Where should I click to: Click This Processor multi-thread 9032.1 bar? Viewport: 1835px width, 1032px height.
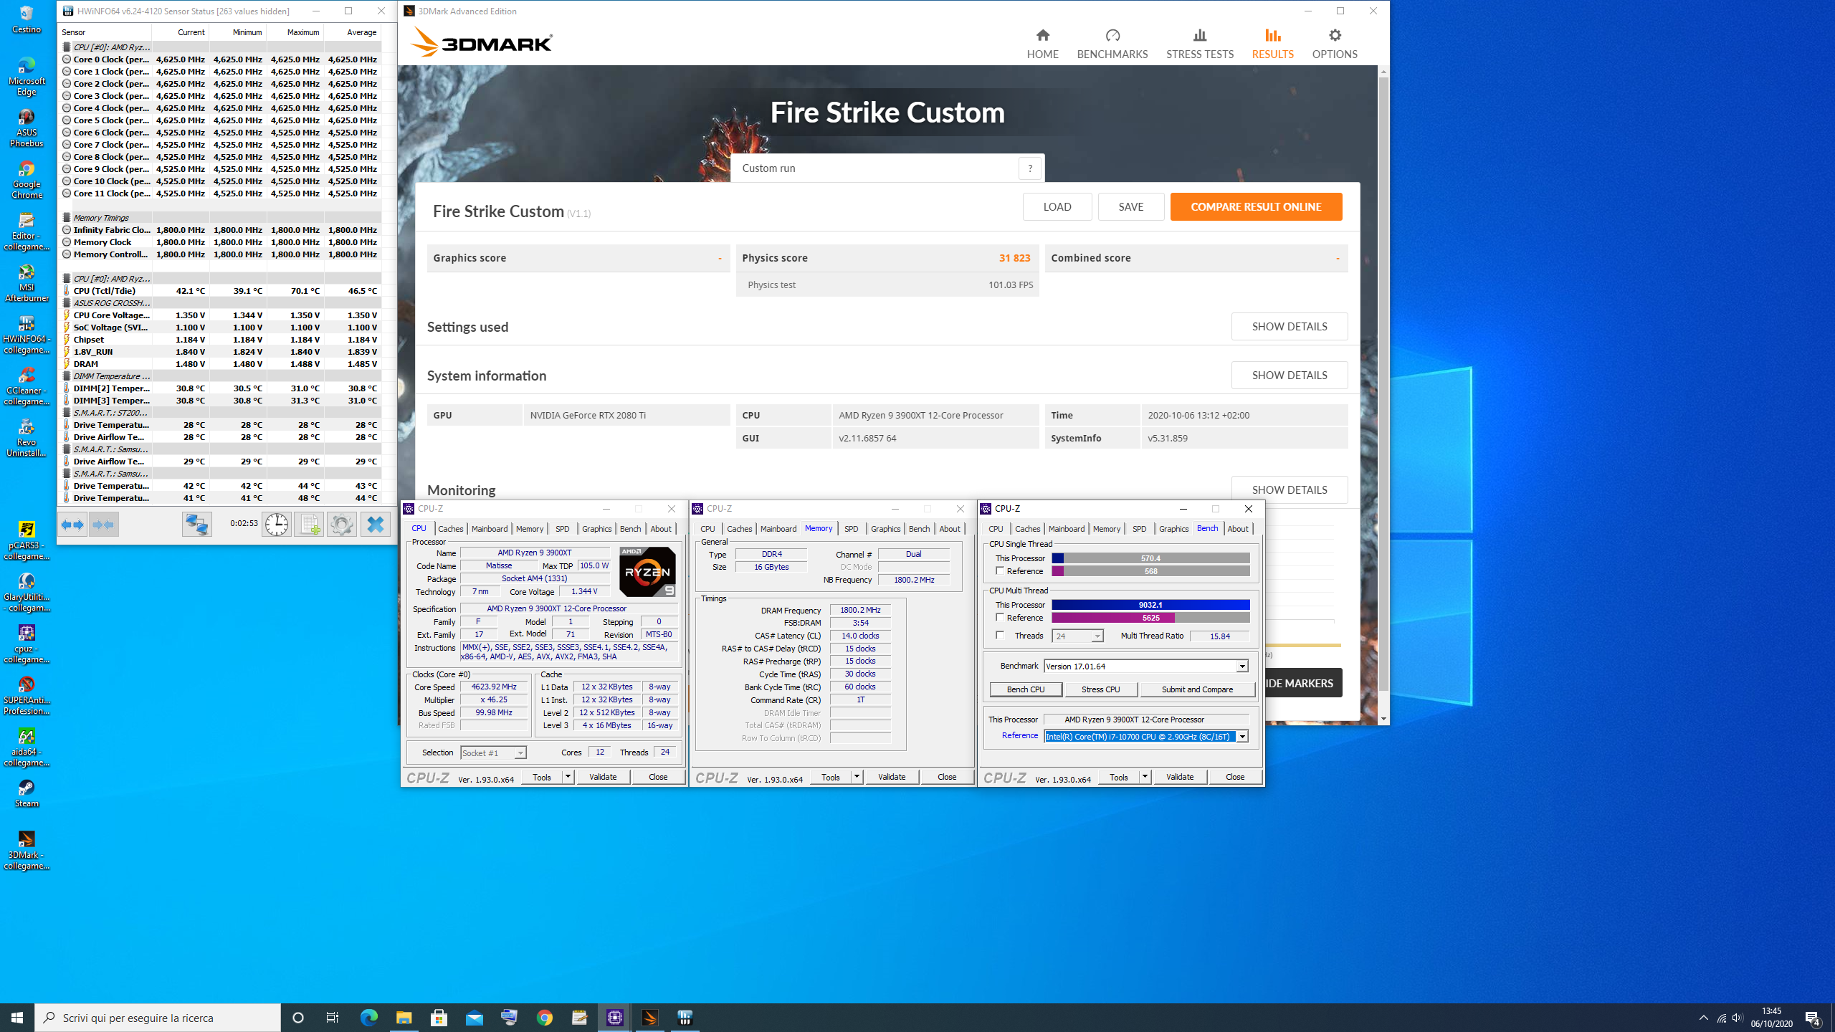pyautogui.click(x=1150, y=605)
